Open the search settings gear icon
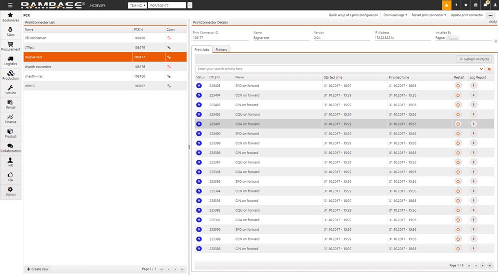 pos(489,69)
